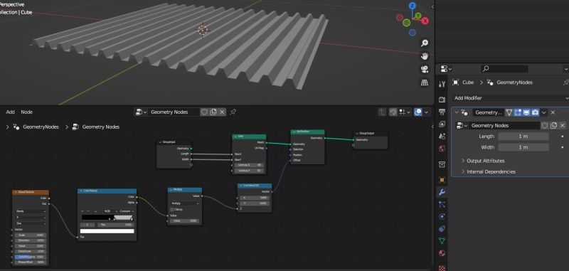Screen dimensions: 569x271
Task: Click the red X axis on navigation gizmo
Action: (x=425, y=21)
